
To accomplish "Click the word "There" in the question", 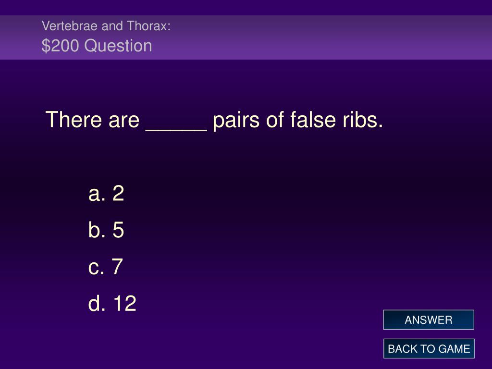I will click(x=74, y=120).
